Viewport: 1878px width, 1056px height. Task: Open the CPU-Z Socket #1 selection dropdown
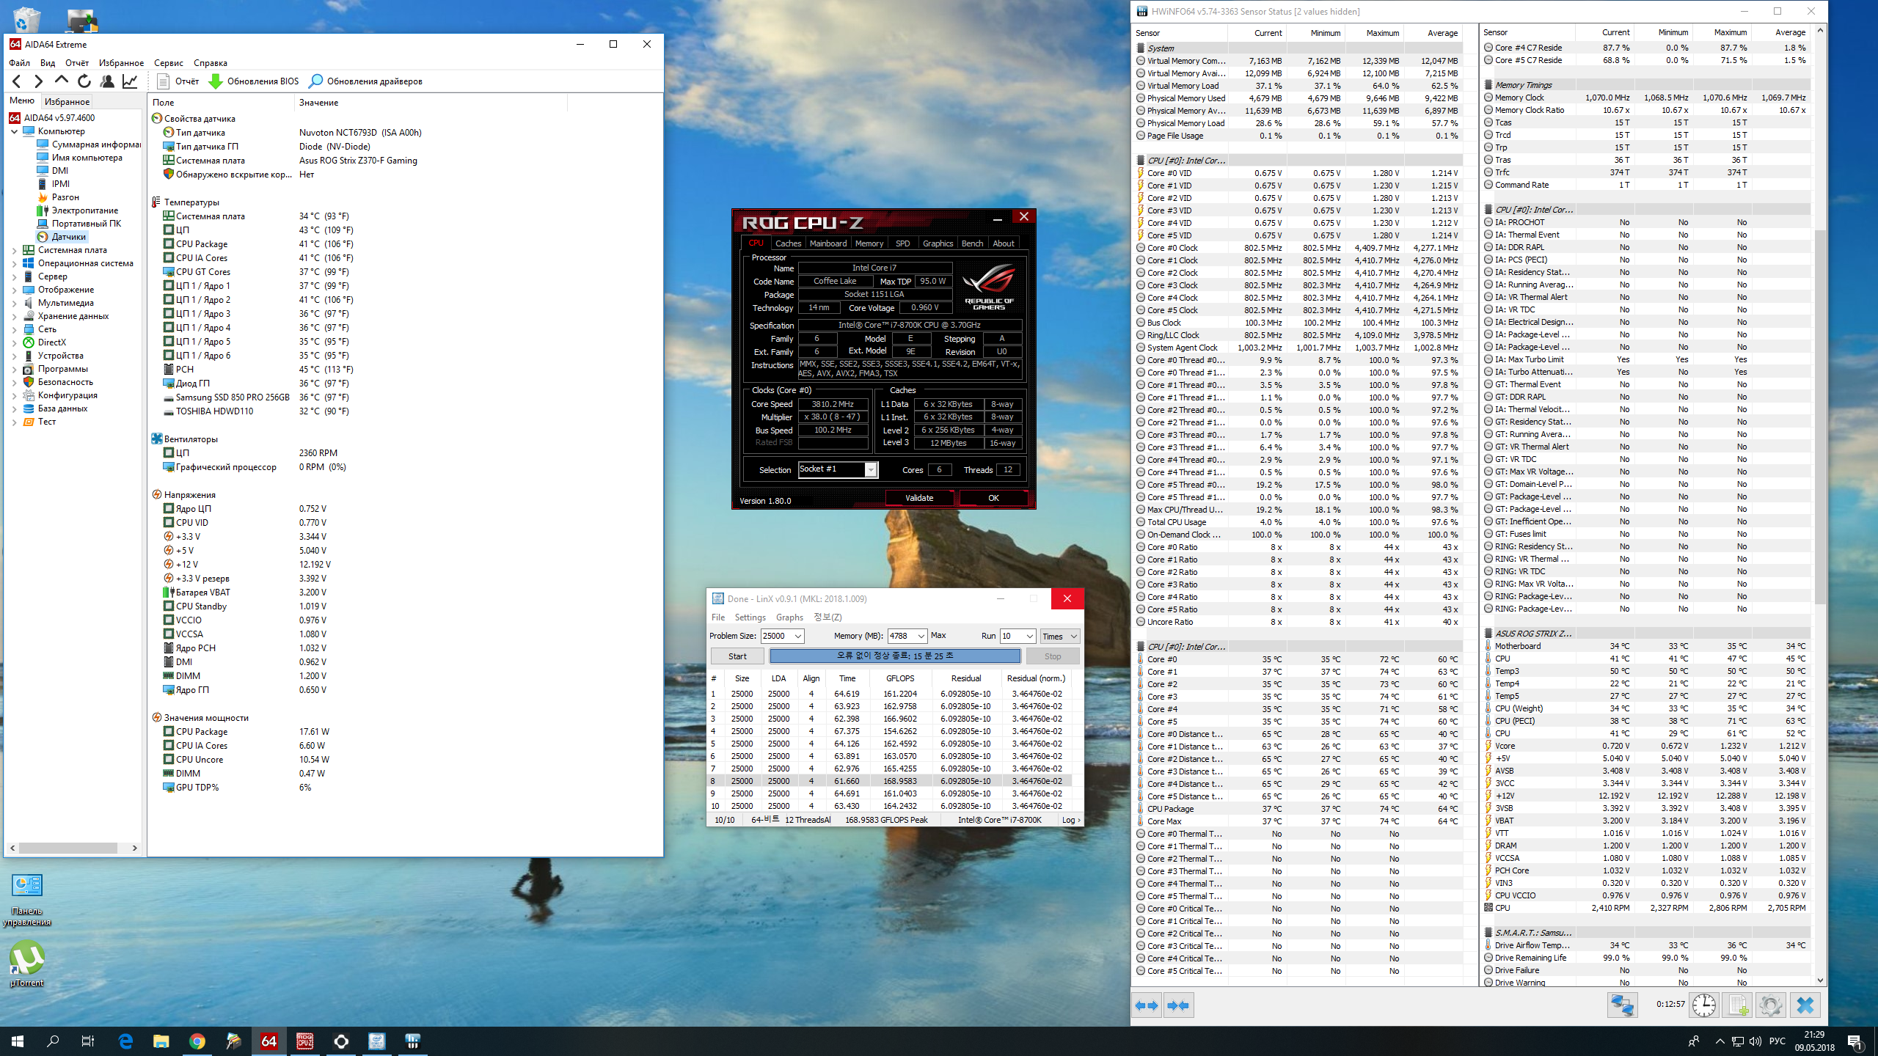click(871, 469)
